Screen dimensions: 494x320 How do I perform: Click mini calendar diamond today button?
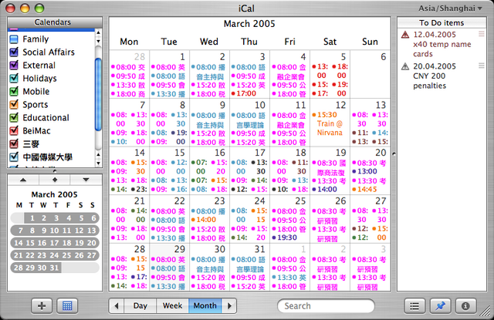55,180
